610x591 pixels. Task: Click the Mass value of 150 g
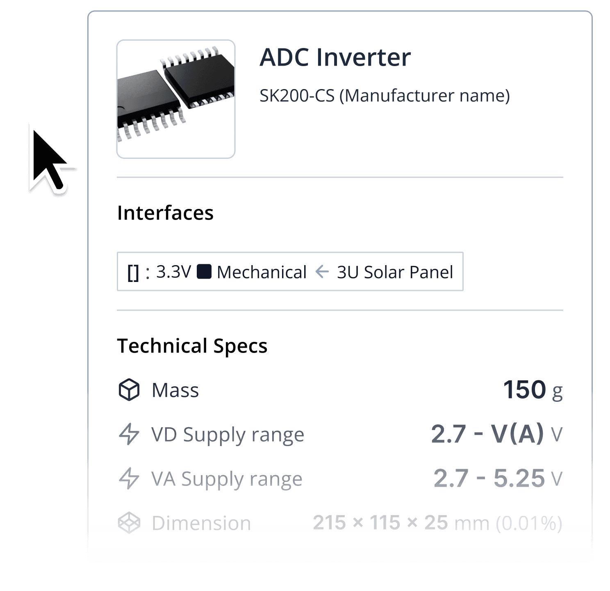[533, 390]
